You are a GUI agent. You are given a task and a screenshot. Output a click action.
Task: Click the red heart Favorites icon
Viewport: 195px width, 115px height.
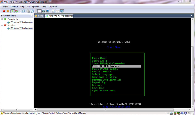[x=5, y=25]
